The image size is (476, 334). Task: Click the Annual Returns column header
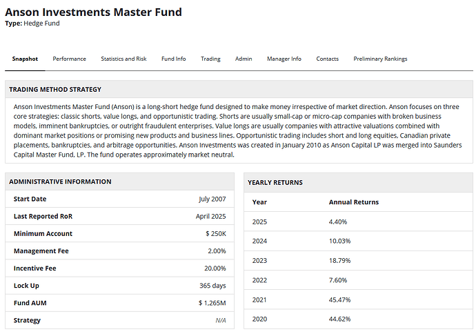tap(354, 202)
